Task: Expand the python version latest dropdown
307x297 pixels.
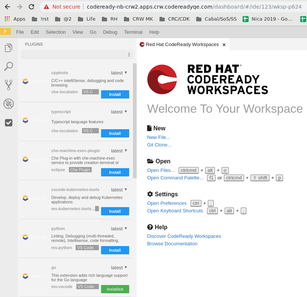Action: (x=119, y=228)
